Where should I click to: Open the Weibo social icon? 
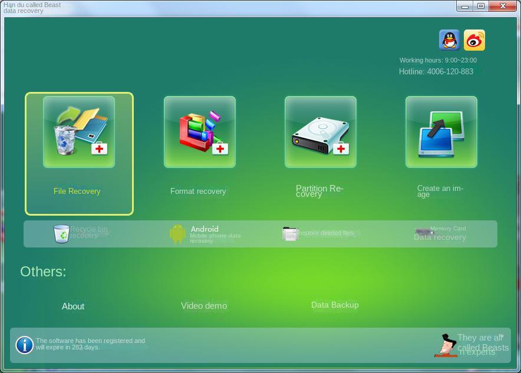474,40
